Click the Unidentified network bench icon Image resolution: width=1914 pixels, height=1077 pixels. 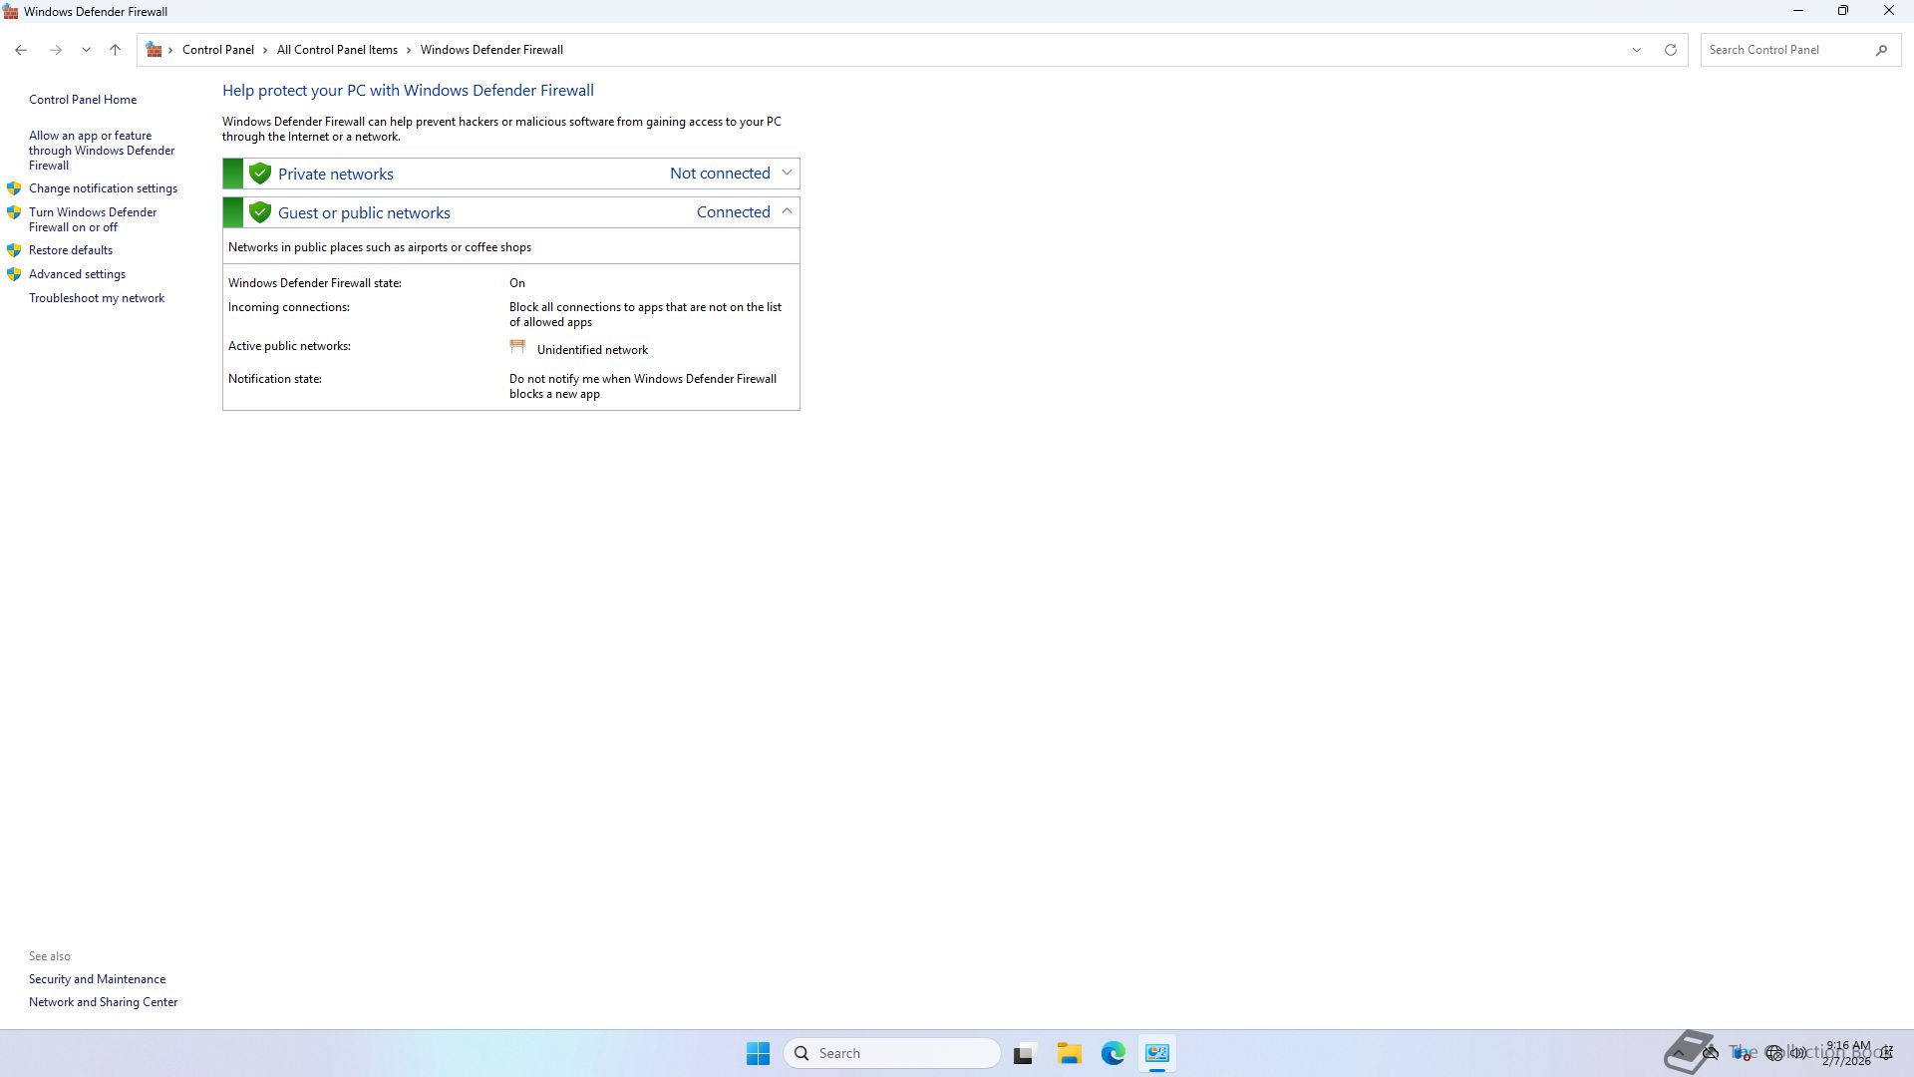point(517,347)
